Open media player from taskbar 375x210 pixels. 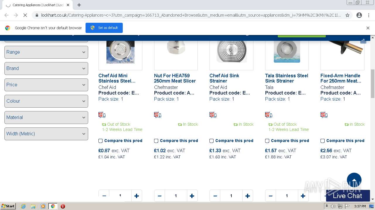tap(43, 206)
